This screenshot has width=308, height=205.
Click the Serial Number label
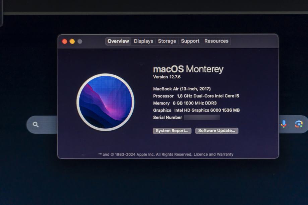coord(168,118)
